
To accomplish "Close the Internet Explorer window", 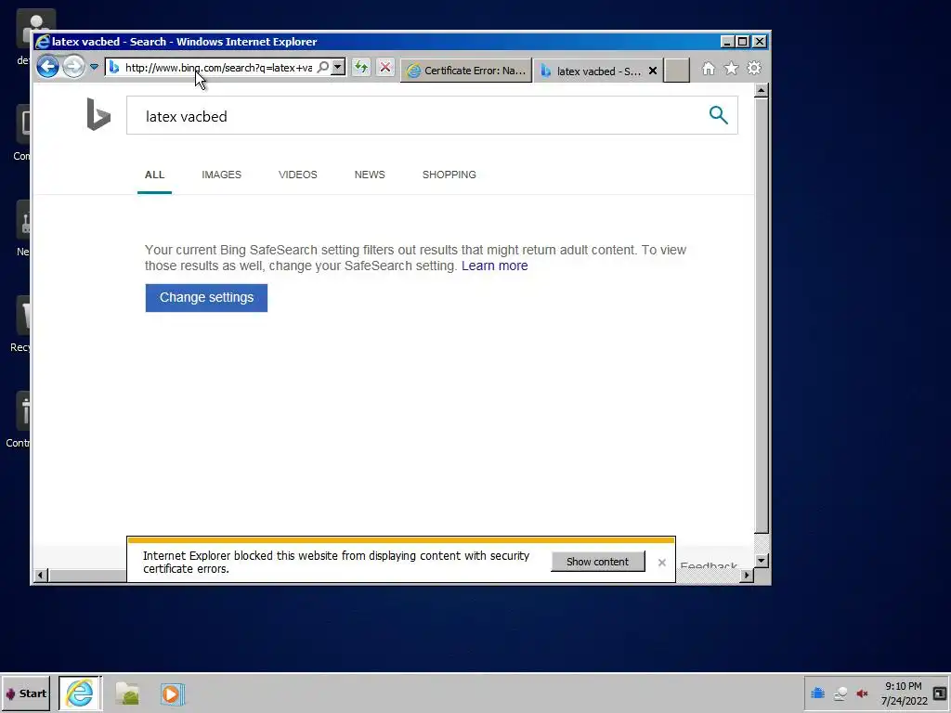I will coord(760,41).
